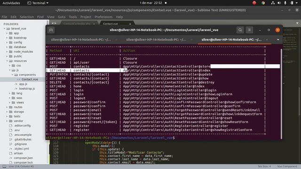301x169 pixels.
Task: Open the terminal hamburger menu
Action: [x=249, y=30]
